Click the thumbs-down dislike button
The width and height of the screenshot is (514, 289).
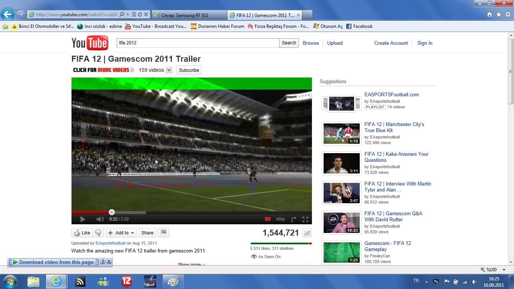pos(98,233)
